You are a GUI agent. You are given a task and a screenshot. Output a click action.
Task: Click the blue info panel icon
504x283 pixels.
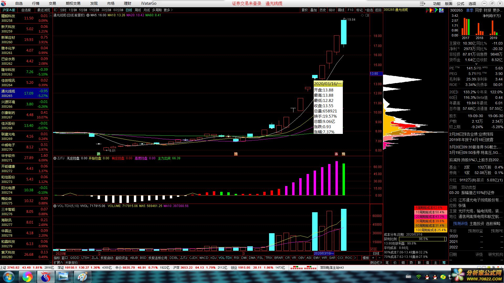pyautogui.click(x=441, y=10)
